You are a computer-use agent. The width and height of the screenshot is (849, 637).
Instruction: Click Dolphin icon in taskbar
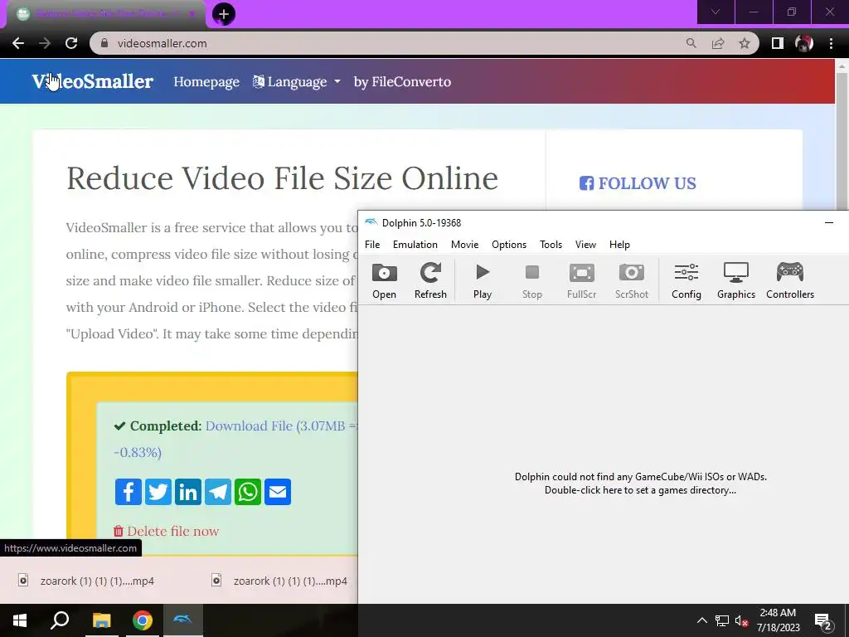[182, 620]
